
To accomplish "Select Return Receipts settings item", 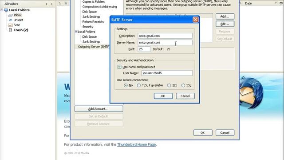I will (93, 22).
